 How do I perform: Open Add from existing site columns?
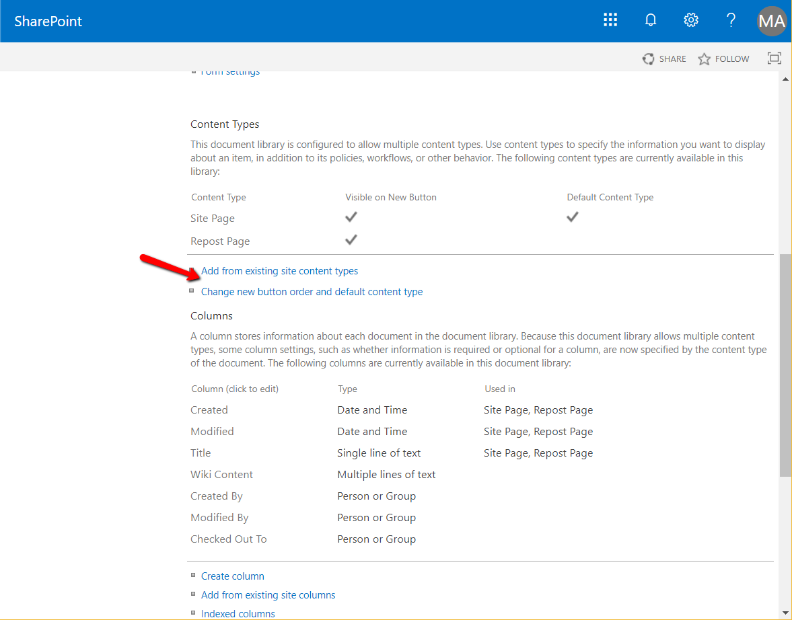[x=268, y=594]
